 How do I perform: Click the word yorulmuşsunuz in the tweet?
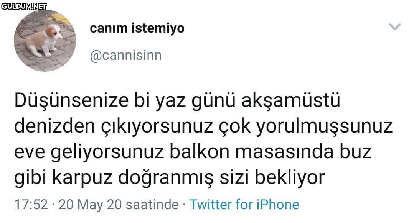325,127
